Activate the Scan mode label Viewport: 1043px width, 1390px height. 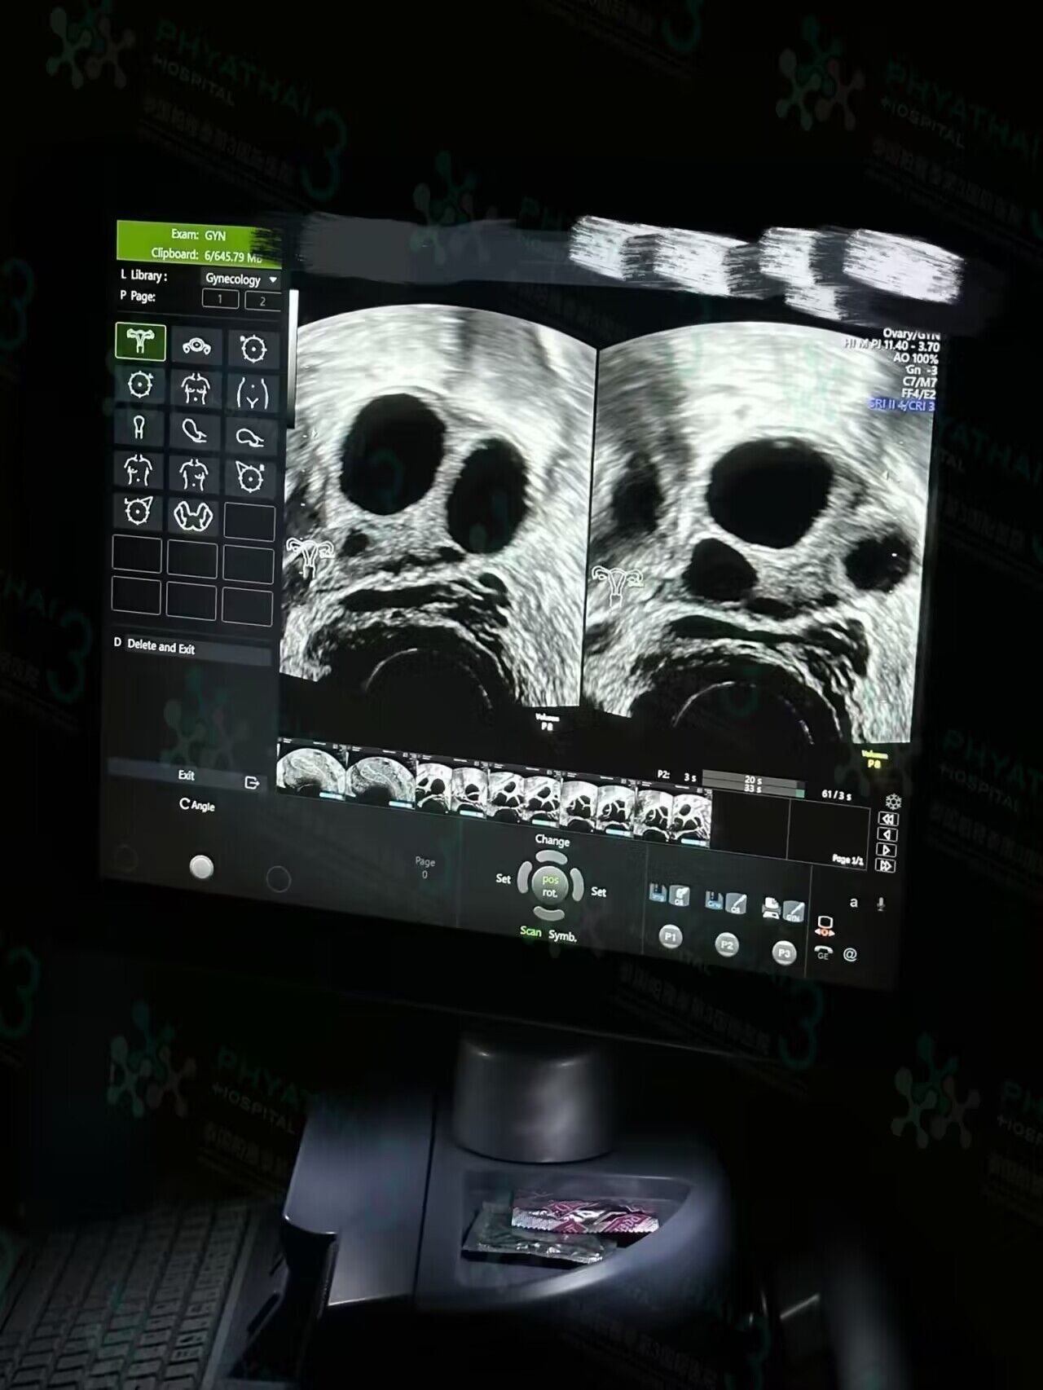(x=530, y=931)
